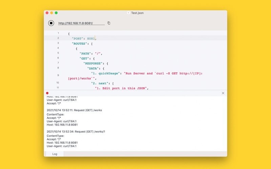Clear the log with the red icon
The width and height of the screenshot is (271, 169).
pos(47,93)
